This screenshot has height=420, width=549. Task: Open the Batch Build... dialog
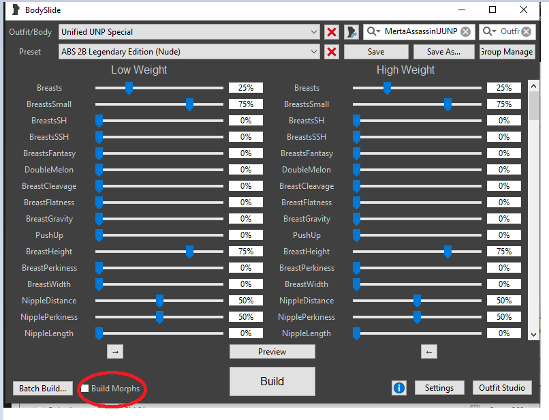(43, 389)
